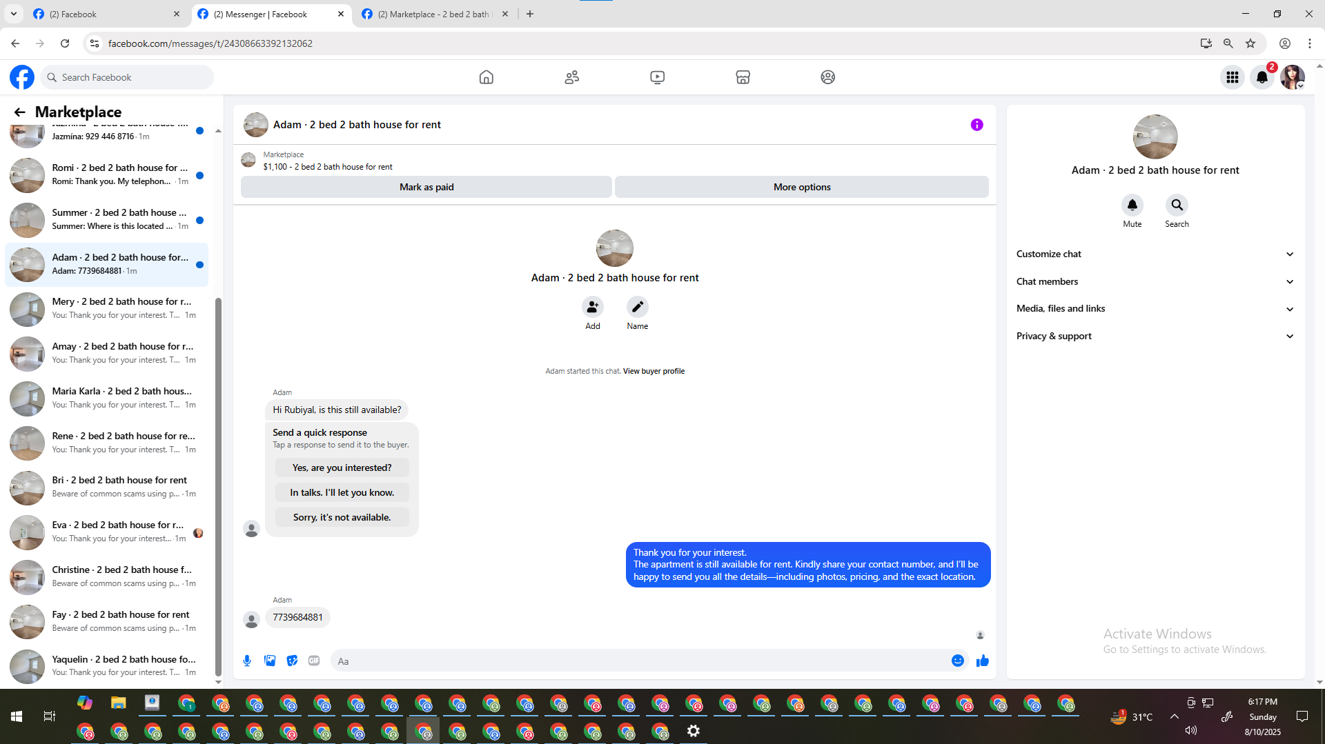Open Windows Start menu
This screenshot has width=1325, height=744.
click(x=17, y=716)
